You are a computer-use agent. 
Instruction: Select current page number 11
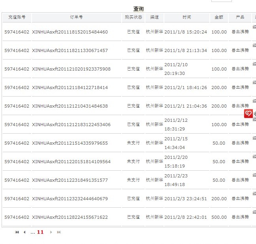pyautogui.click(x=40, y=232)
